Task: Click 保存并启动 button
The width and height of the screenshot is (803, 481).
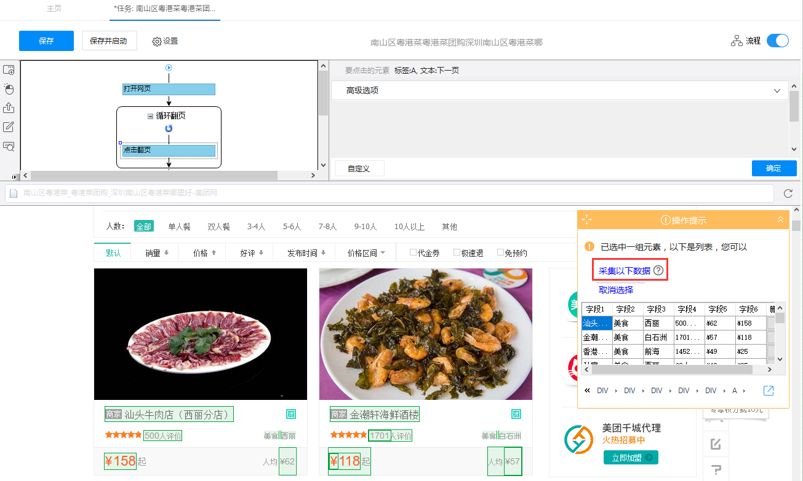Action: click(x=109, y=41)
